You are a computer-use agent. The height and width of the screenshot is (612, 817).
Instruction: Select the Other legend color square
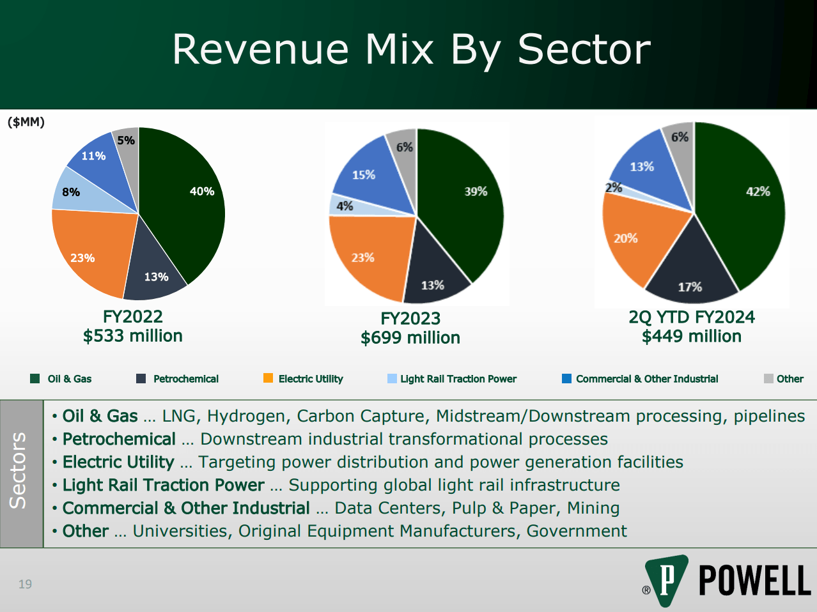769,378
